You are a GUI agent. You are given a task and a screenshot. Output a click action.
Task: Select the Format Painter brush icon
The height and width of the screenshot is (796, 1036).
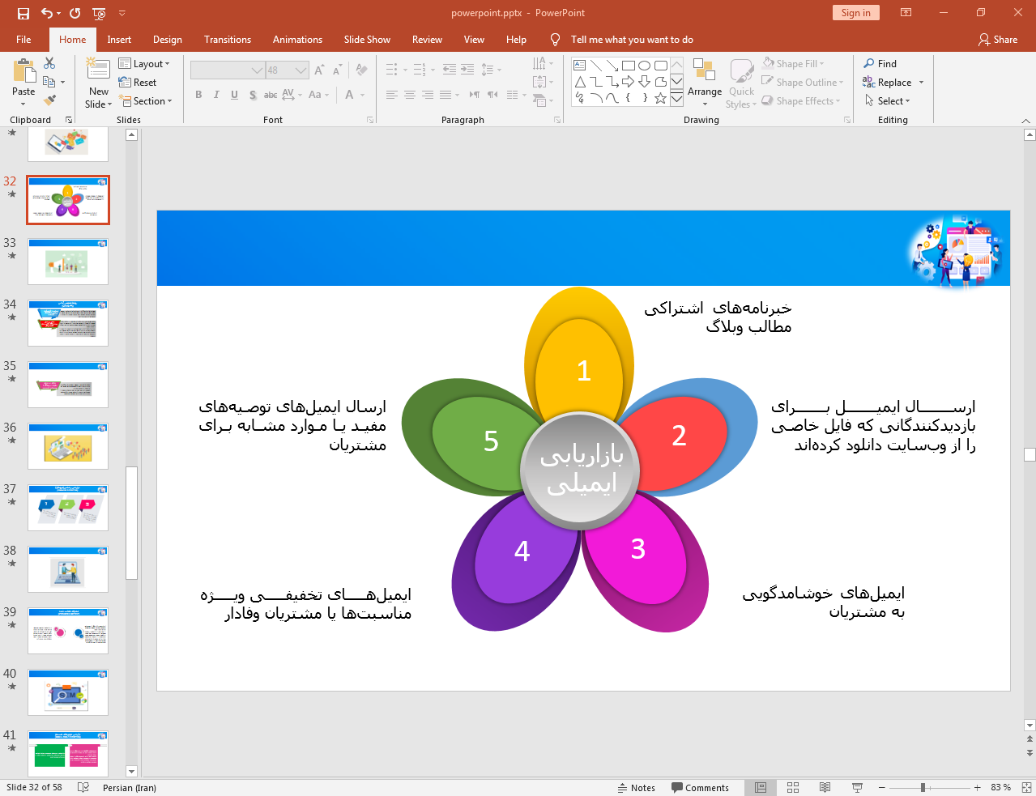49,100
